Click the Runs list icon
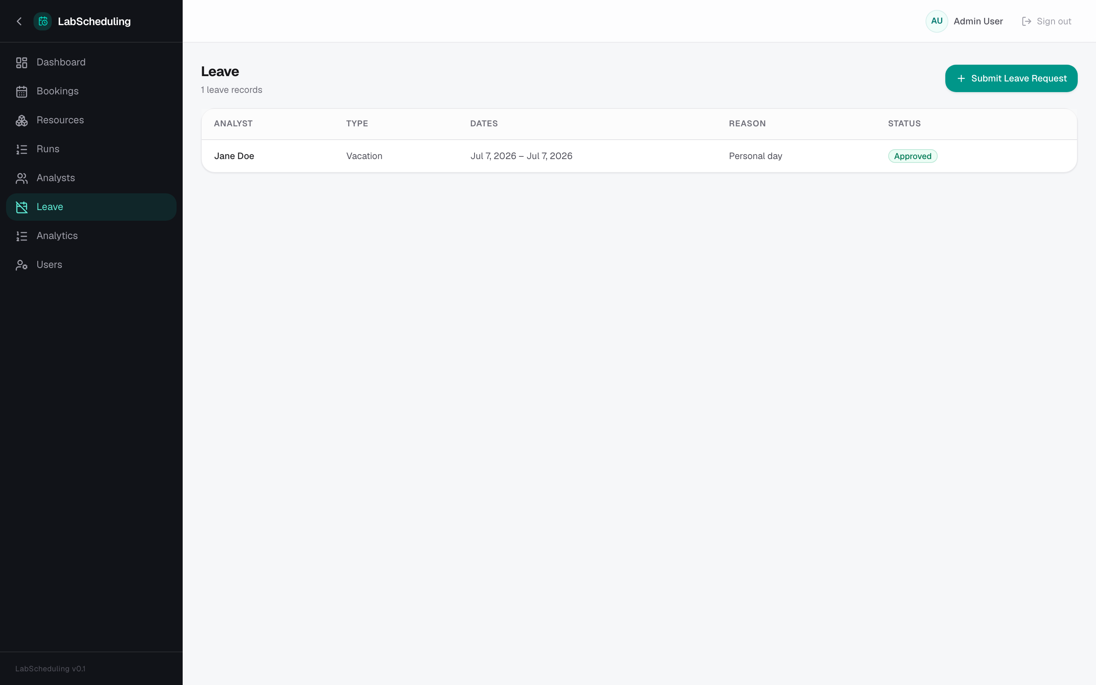 click(x=22, y=149)
